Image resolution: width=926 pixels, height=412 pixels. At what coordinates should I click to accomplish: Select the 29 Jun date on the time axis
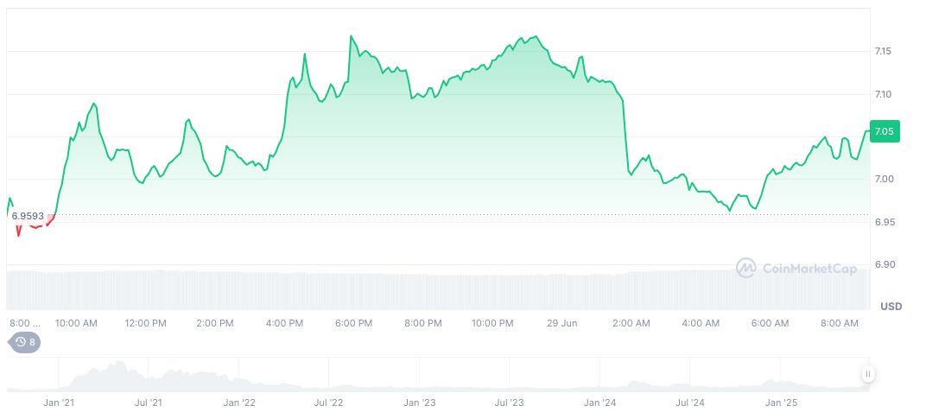[x=562, y=323]
